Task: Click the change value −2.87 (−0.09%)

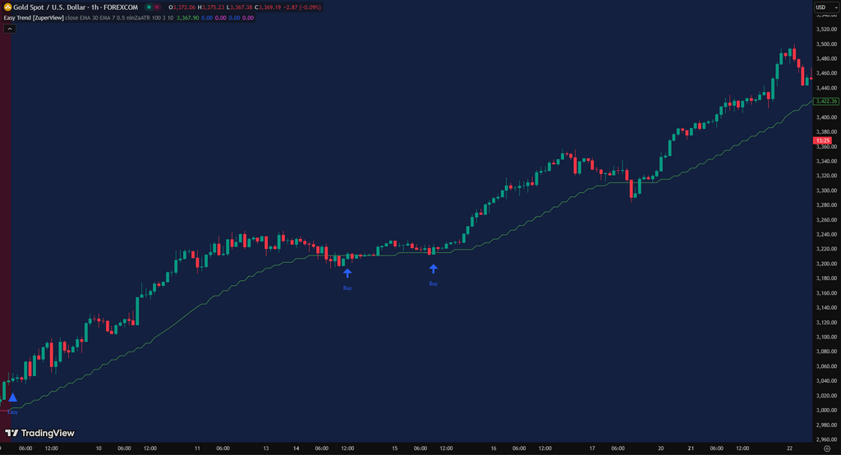Action: pyautogui.click(x=302, y=7)
